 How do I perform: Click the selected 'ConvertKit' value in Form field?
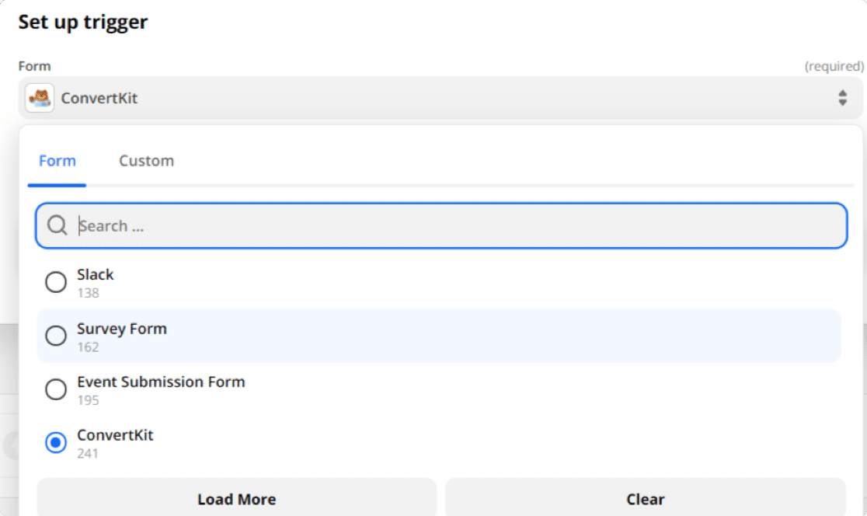[x=99, y=98]
